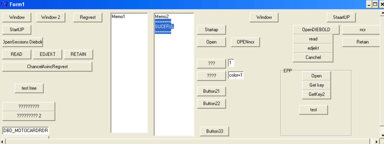
Task: Click Open button in EPP group
Action: pos(316,76)
